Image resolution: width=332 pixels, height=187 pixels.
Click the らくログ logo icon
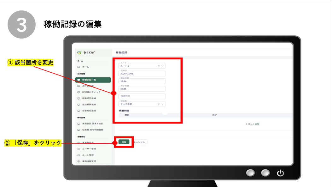[79, 52]
